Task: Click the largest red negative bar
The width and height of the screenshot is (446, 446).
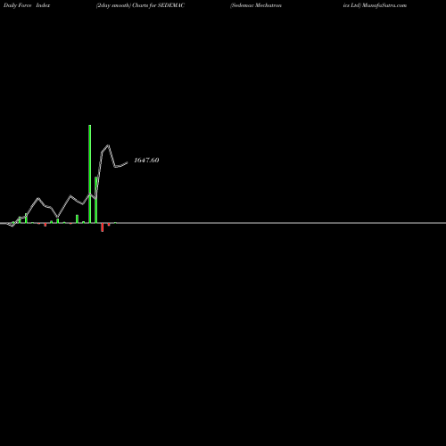Action: pyautogui.click(x=103, y=227)
